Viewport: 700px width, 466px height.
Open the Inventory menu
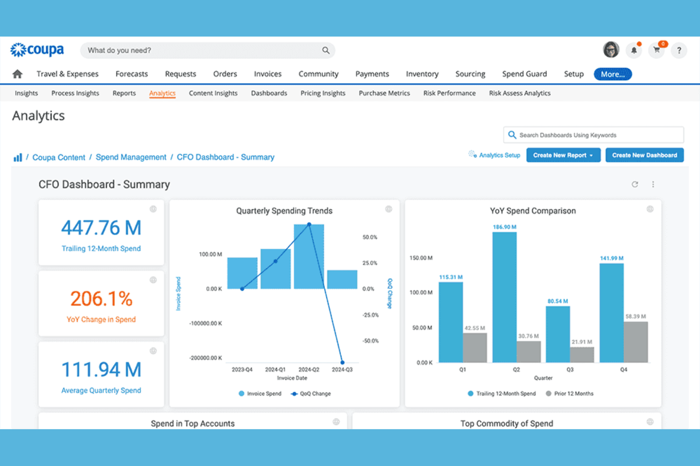pyautogui.click(x=422, y=74)
